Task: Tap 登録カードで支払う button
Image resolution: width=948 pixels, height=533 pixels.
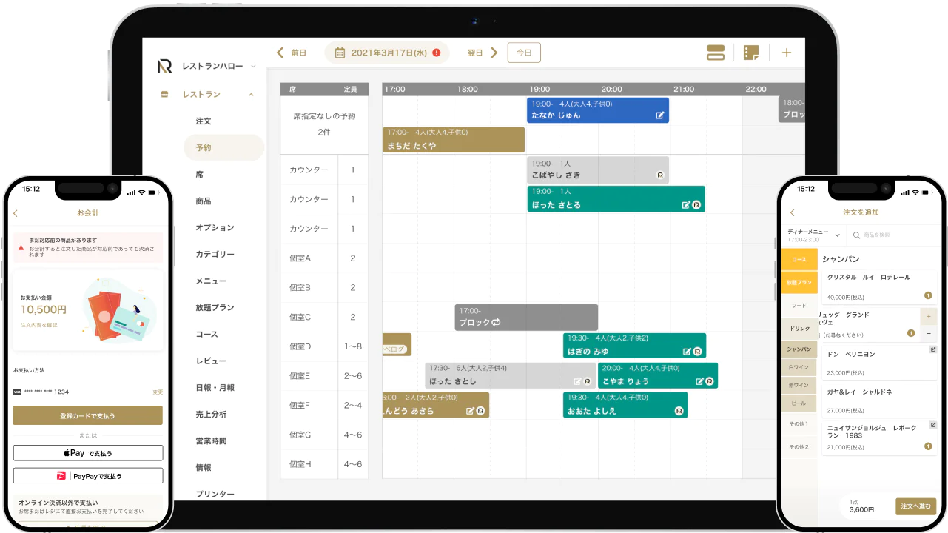Action: [x=87, y=415]
